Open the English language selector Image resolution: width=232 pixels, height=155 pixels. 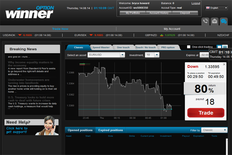pos(217,7)
